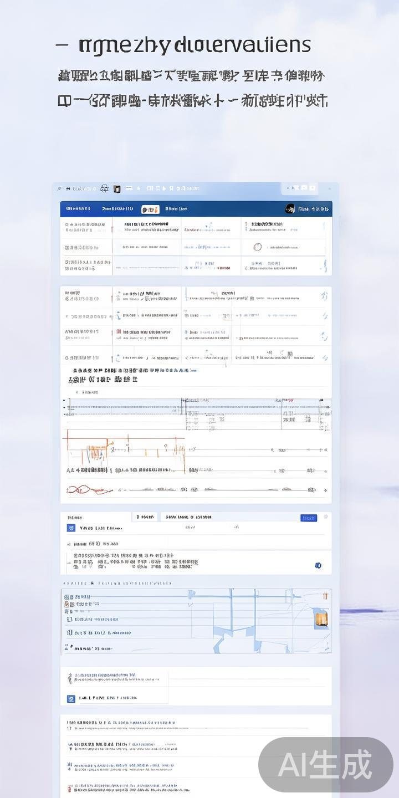Click the cloud icon in the window title bar
Image resolution: width=399 pixels, height=798 pixels.
coord(105,188)
